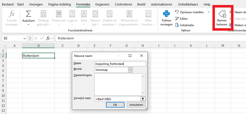The image size is (246, 114).
Task: Switch to the Start tab
Action: (x=20, y=4)
